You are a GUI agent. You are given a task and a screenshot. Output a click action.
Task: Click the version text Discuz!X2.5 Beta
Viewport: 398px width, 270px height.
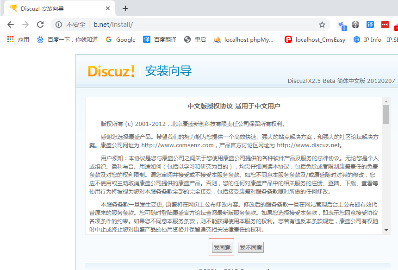pyautogui.click(x=311, y=81)
